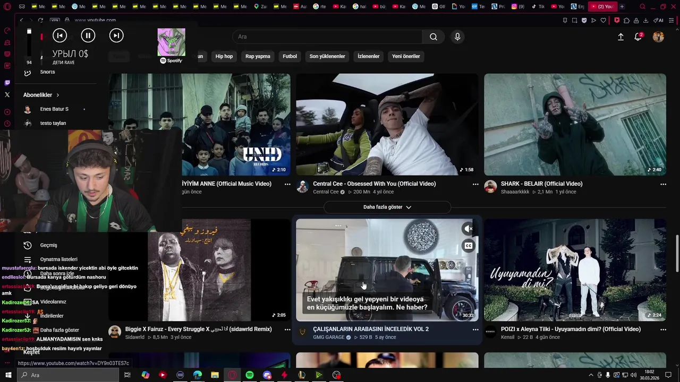Open testo taylan subscription channel
The height and width of the screenshot is (382, 680).
tap(53, 123)
